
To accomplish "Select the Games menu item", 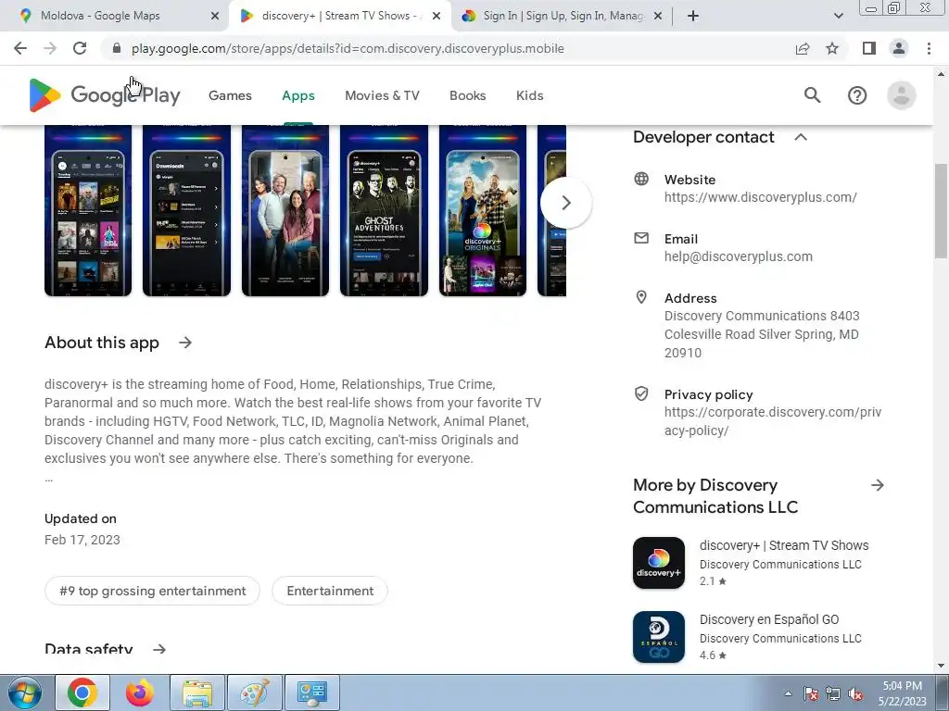I will point(230,95).
